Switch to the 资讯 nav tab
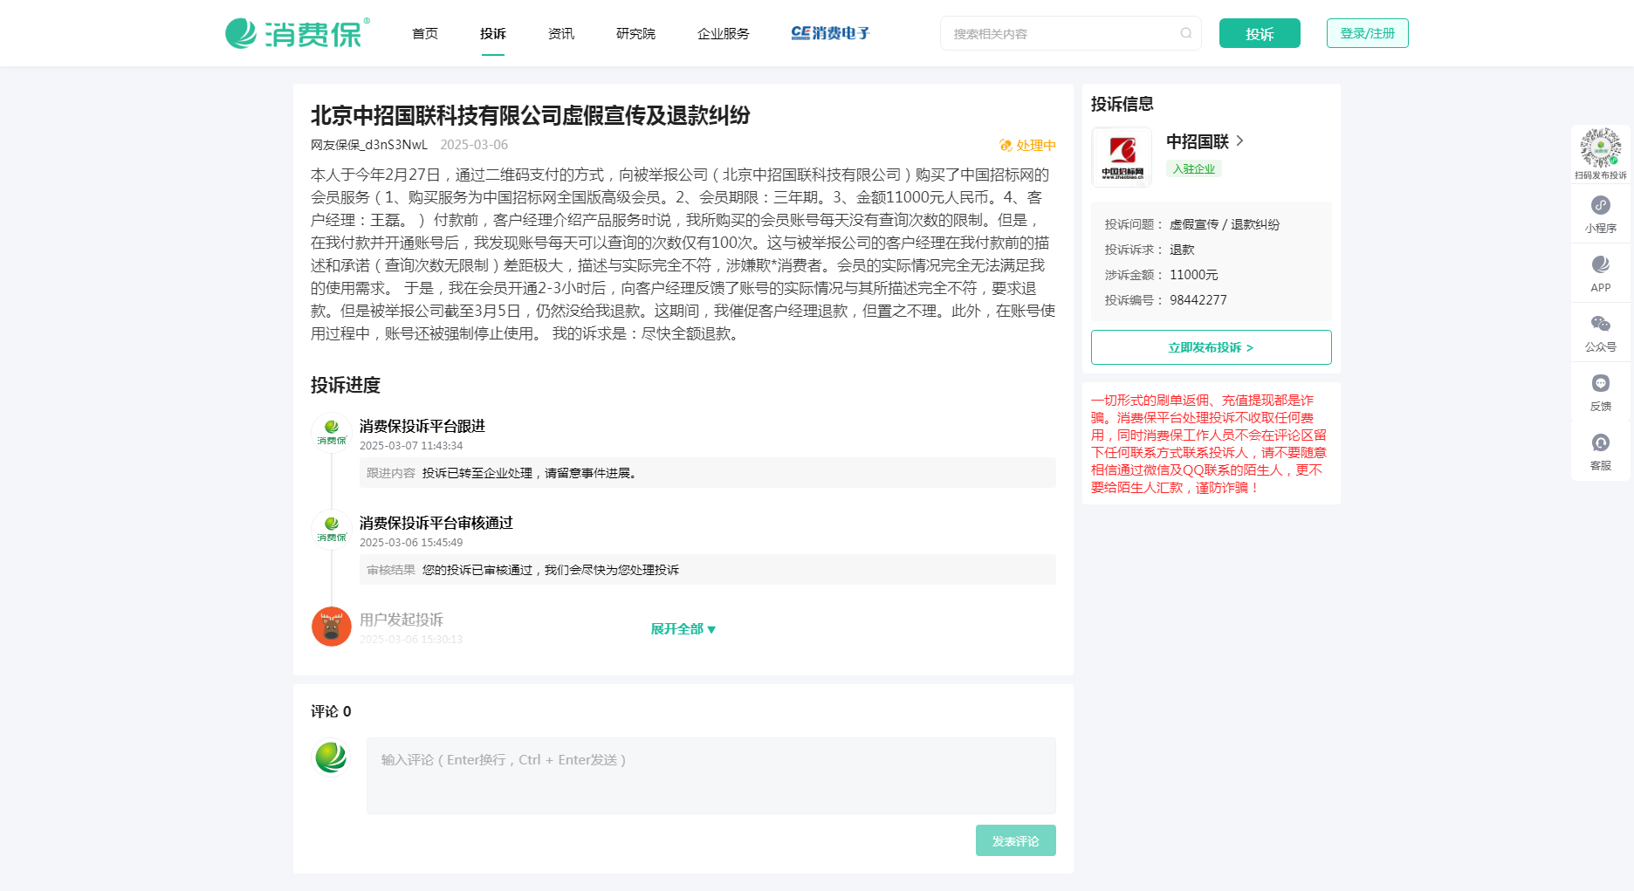Image resolution: width=1634 pixels, height=891 pixels. (x=561, y=34)
